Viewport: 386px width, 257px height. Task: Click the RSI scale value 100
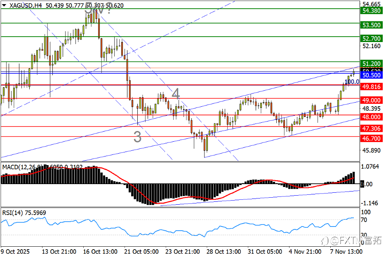pyautogui.click(x=365, y=212)
